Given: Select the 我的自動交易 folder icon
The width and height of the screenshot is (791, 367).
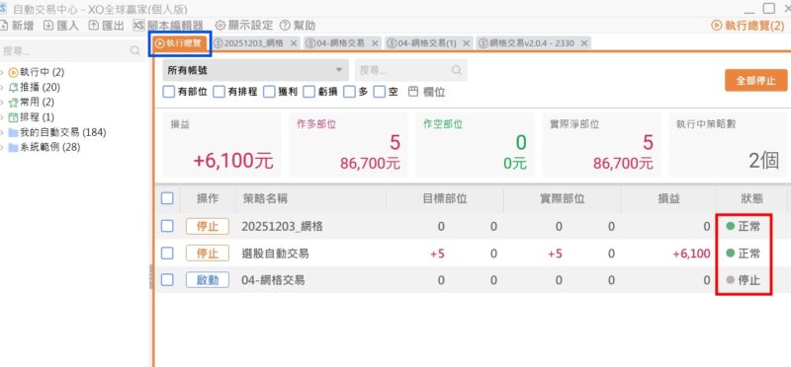Looking at the screenshot, I should 14,133.
